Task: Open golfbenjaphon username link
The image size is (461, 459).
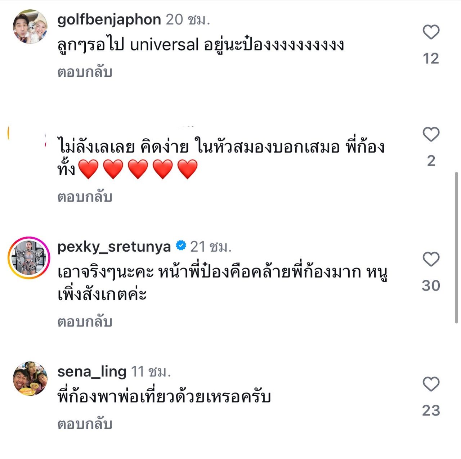Action: [x=109, y=19]
